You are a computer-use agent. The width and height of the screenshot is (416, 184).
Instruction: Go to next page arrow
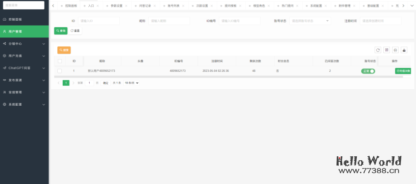pos(73,83)
